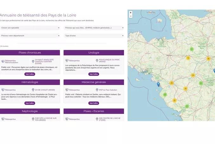Click location pin icon beside POLYCLINIQUE DU PARC

pos(97,60)
